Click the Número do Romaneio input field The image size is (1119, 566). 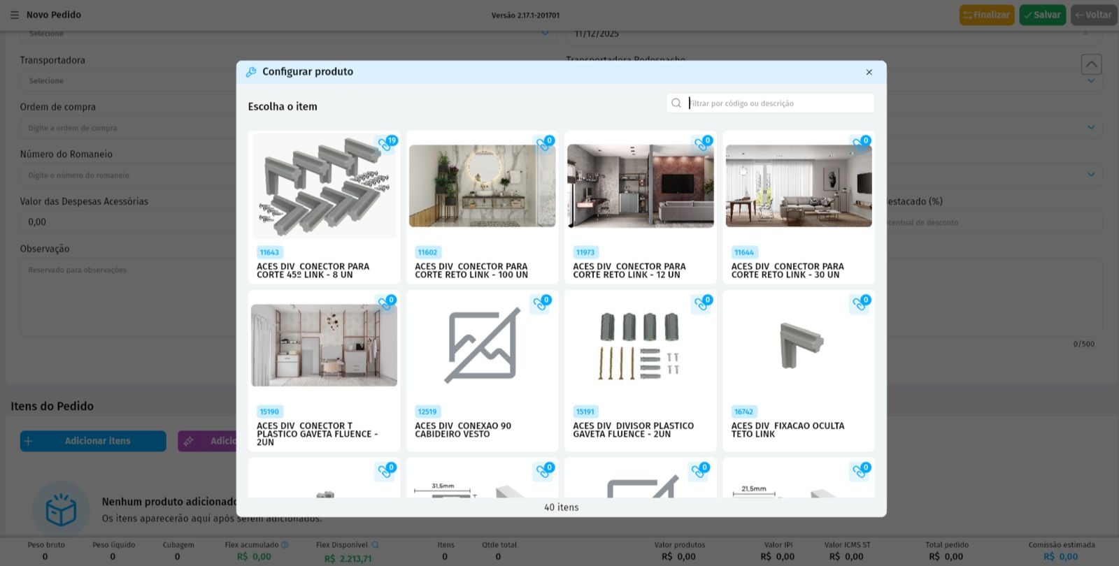127,175
